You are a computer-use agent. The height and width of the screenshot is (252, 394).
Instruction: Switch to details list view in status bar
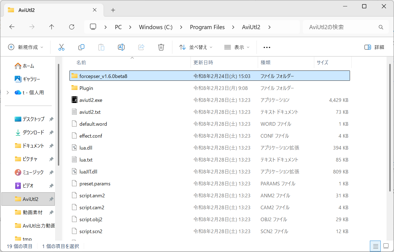375,246
